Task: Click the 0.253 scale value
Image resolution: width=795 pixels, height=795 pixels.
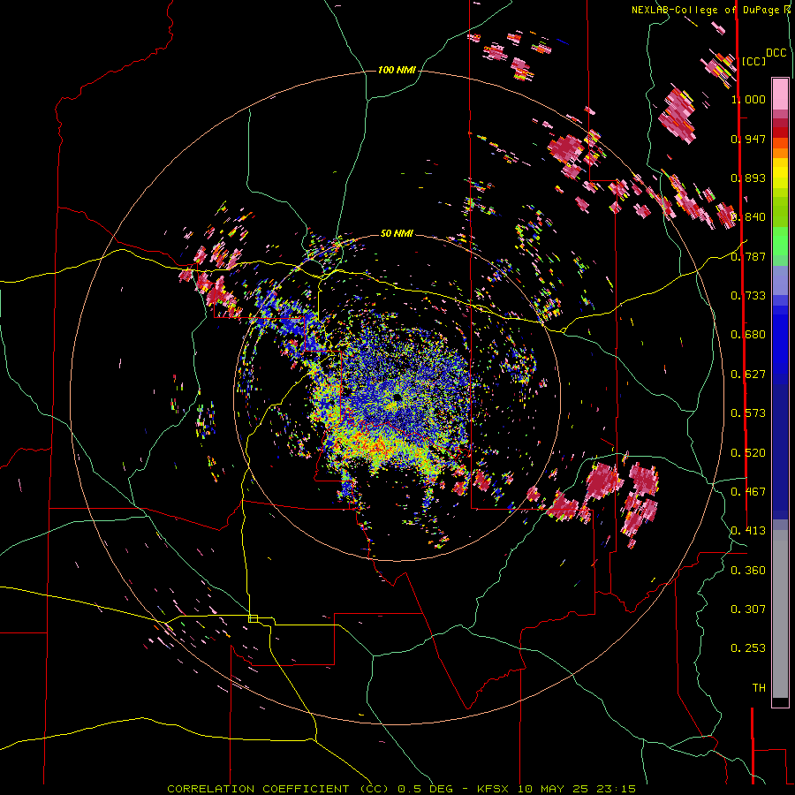Action: click(748, 648)
